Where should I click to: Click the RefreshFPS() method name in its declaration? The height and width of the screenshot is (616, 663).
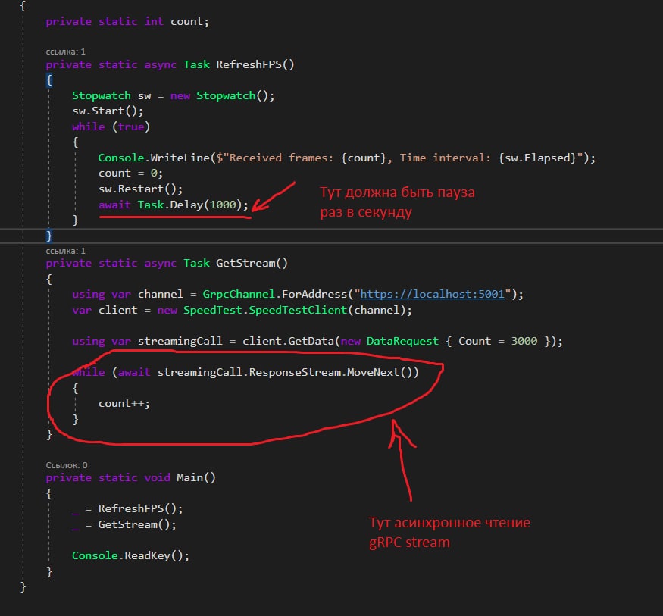[255, 64]
